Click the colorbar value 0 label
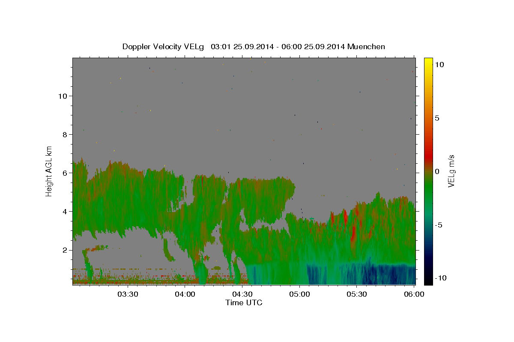 click(x=437, y=171)
